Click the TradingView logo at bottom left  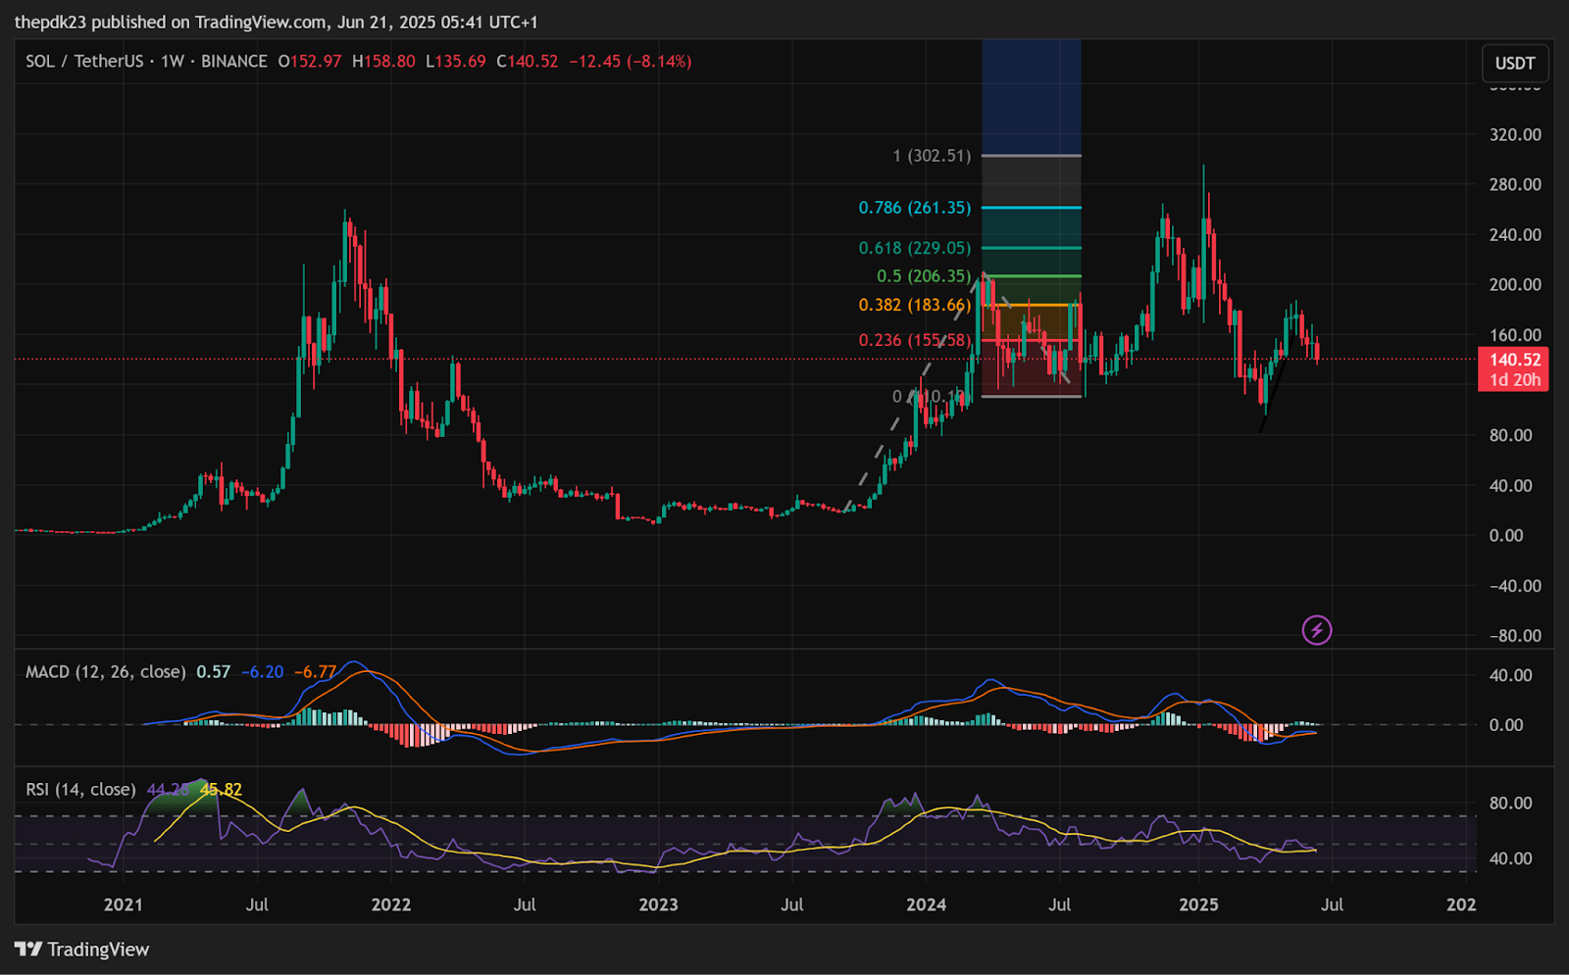point(82,950)
